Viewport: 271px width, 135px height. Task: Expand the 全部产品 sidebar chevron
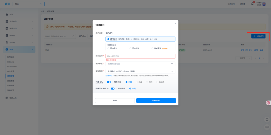click(x=32, y=21)
